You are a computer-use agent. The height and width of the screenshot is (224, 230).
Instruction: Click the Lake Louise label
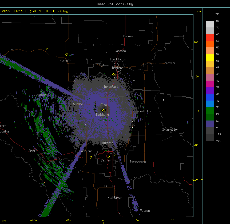pyautogui.click(x=5, y=129)
